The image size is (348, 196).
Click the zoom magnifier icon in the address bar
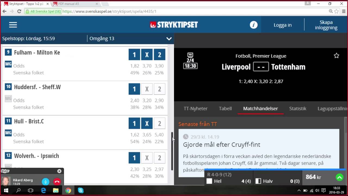click(331, 11)
